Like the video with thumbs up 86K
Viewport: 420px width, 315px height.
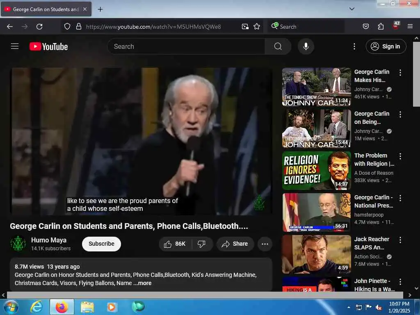pyautogui.click(x=175, y=244)
